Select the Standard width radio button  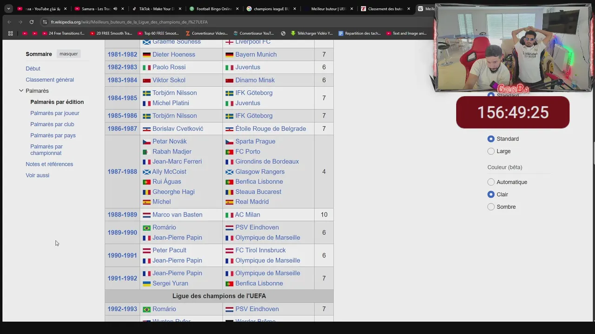tap(491, 139)
